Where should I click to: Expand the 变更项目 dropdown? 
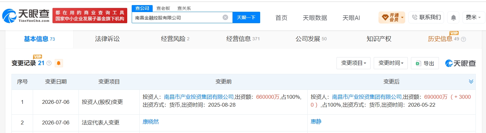353,63
